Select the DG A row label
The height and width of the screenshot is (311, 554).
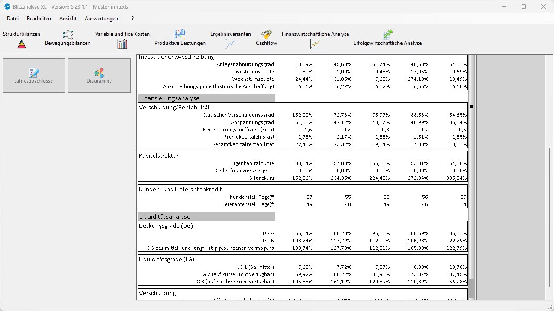(x=268, y=233)
